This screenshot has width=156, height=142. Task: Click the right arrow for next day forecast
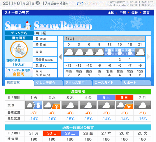tap(148, 57)
